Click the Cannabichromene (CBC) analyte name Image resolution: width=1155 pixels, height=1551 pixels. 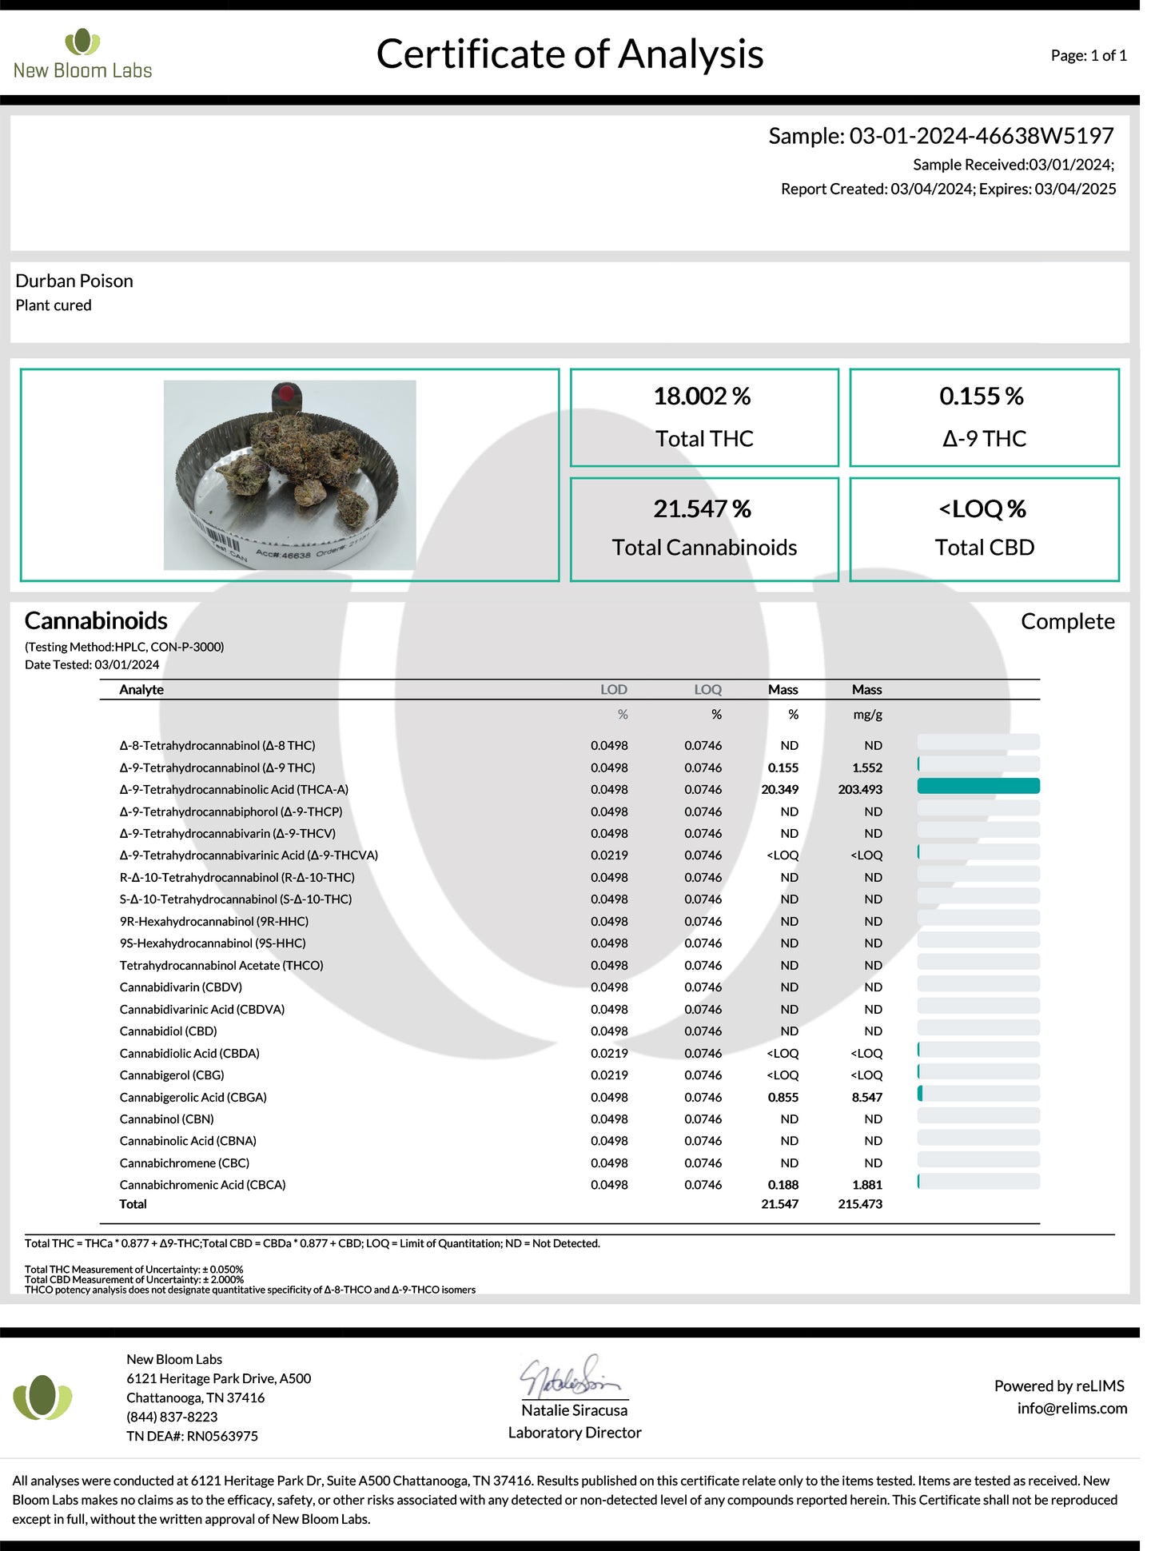184,1163
